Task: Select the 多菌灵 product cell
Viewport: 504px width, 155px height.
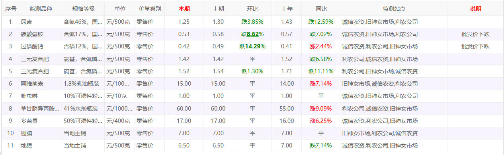Action: coord(41,121)
